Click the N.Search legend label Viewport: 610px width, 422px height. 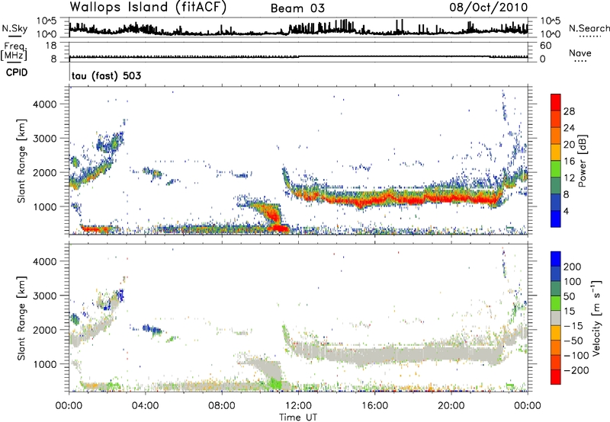click(589, 28)
